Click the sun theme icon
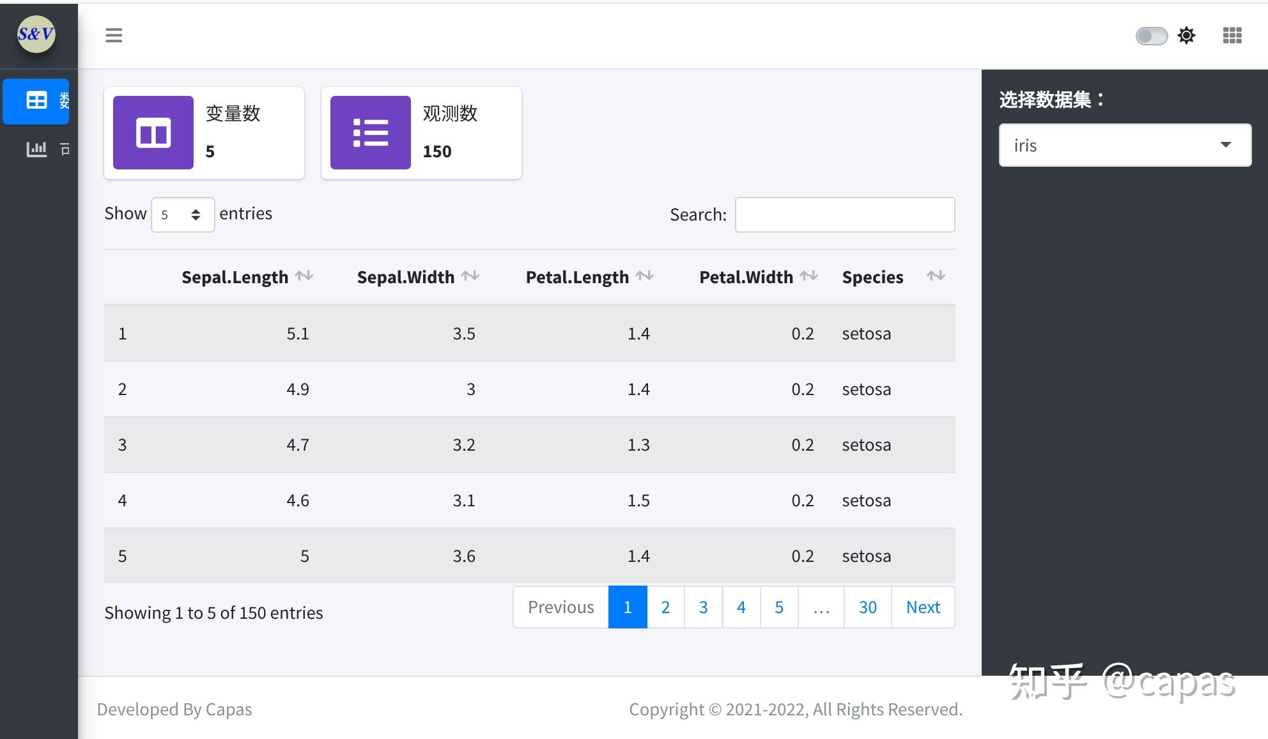 pyautogui.click(x=1186, y=35)
